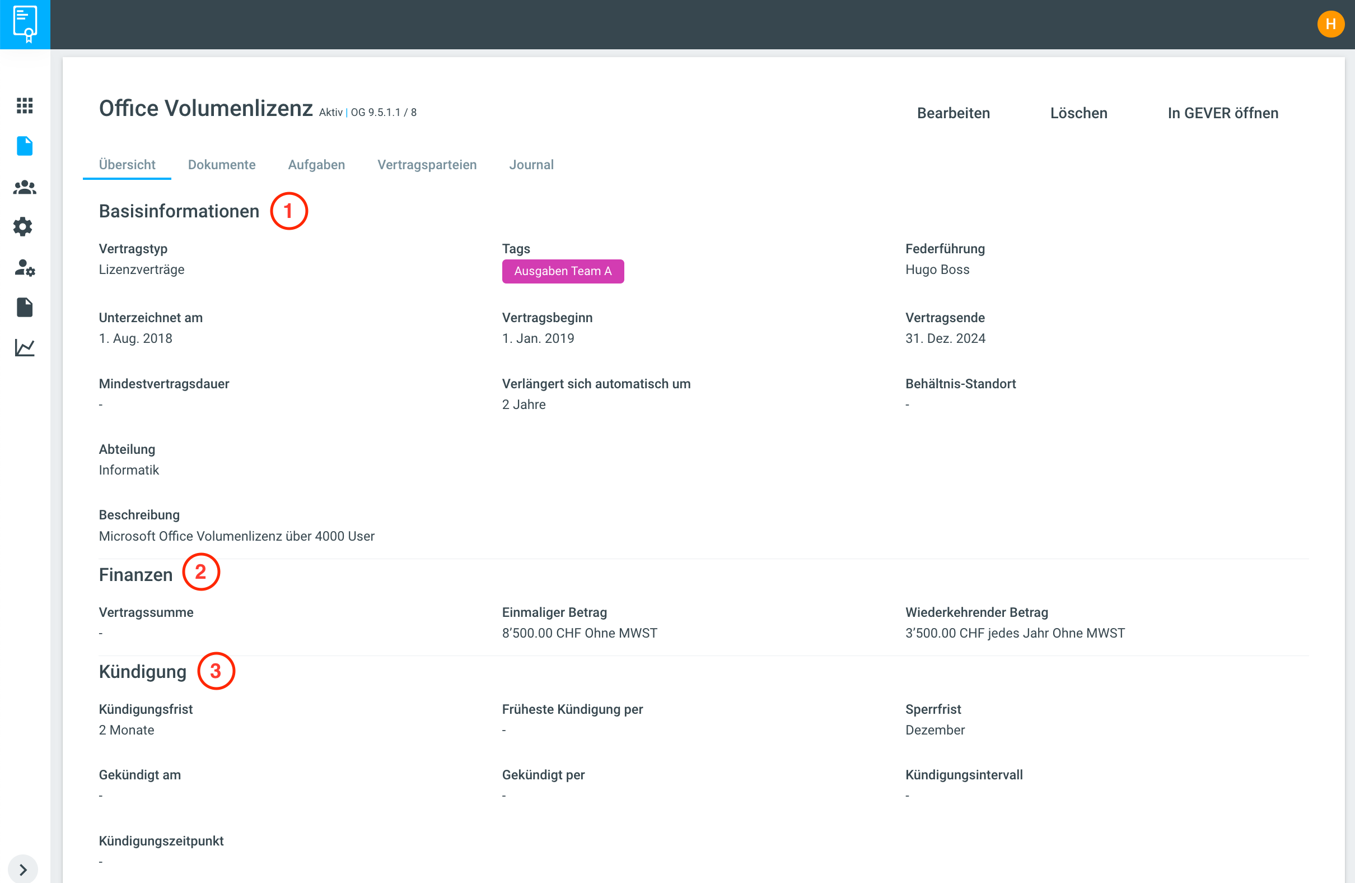Open the statistics line chart icon
The width and height of the screenshot is (1355, 883).
(x=25, y=347)
